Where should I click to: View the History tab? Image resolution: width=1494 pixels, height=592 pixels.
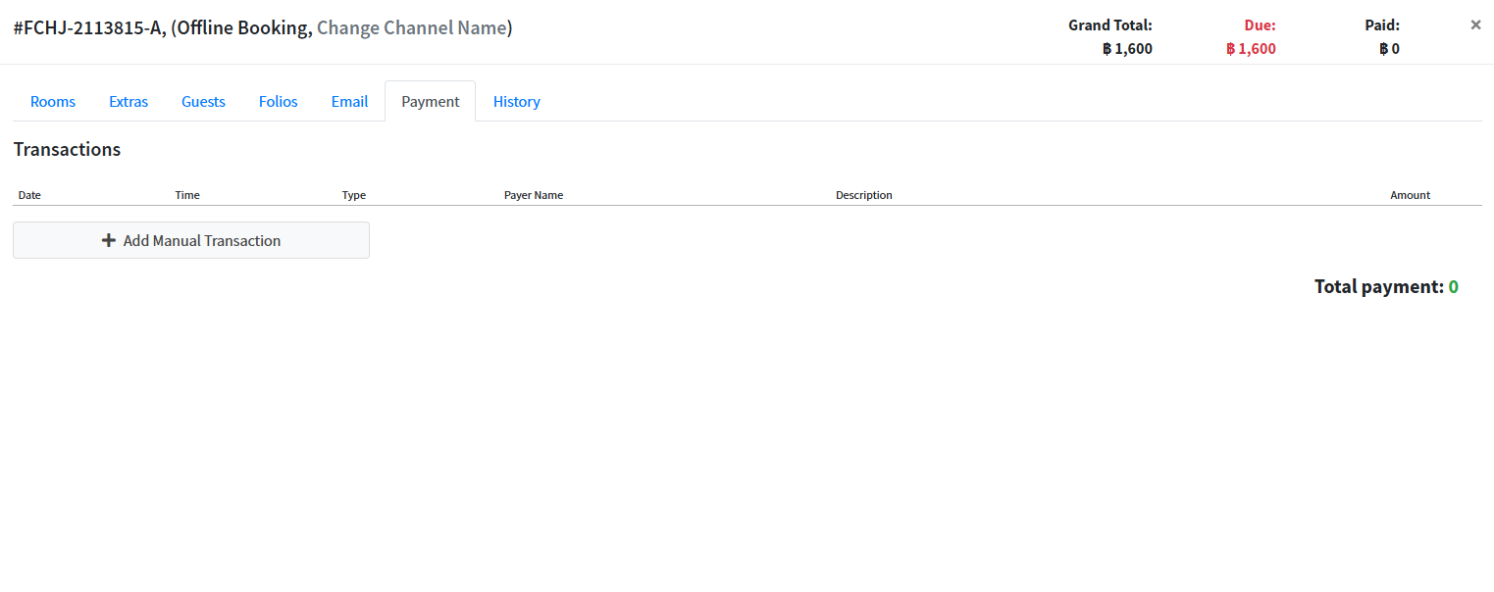pyautogui.click(x=516, y=101)
